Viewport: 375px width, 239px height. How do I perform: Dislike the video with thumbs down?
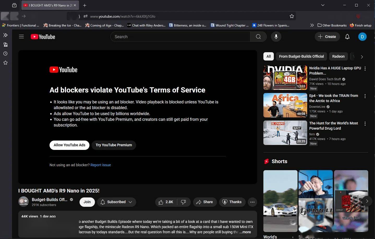pyautogui.click(x=184, y=202)
